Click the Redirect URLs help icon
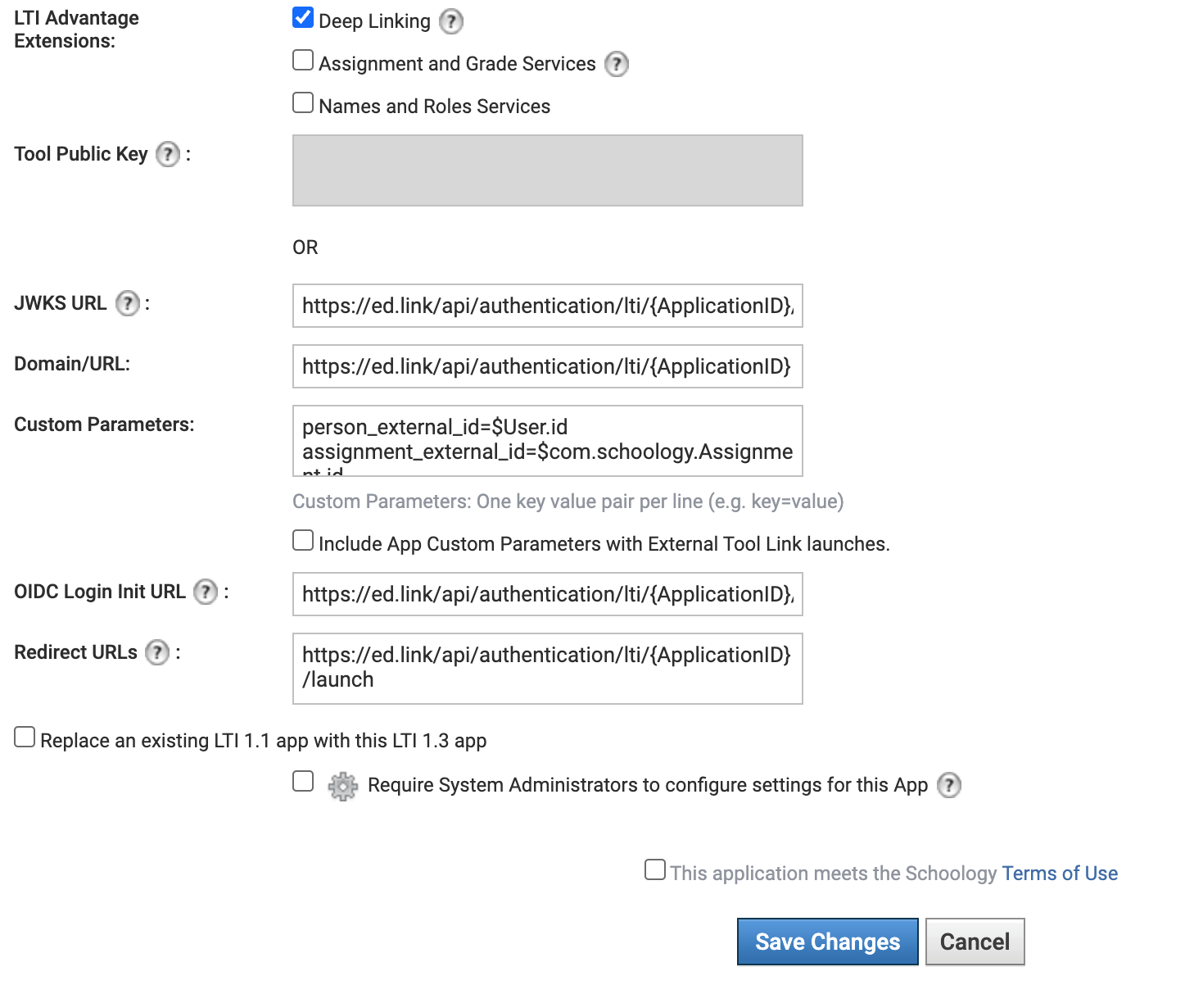The width and height of the screenshot is (1194, 985). point(157,653)
